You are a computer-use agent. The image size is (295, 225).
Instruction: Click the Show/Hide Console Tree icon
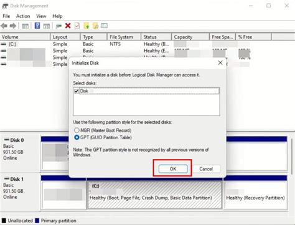click(25, 26)
